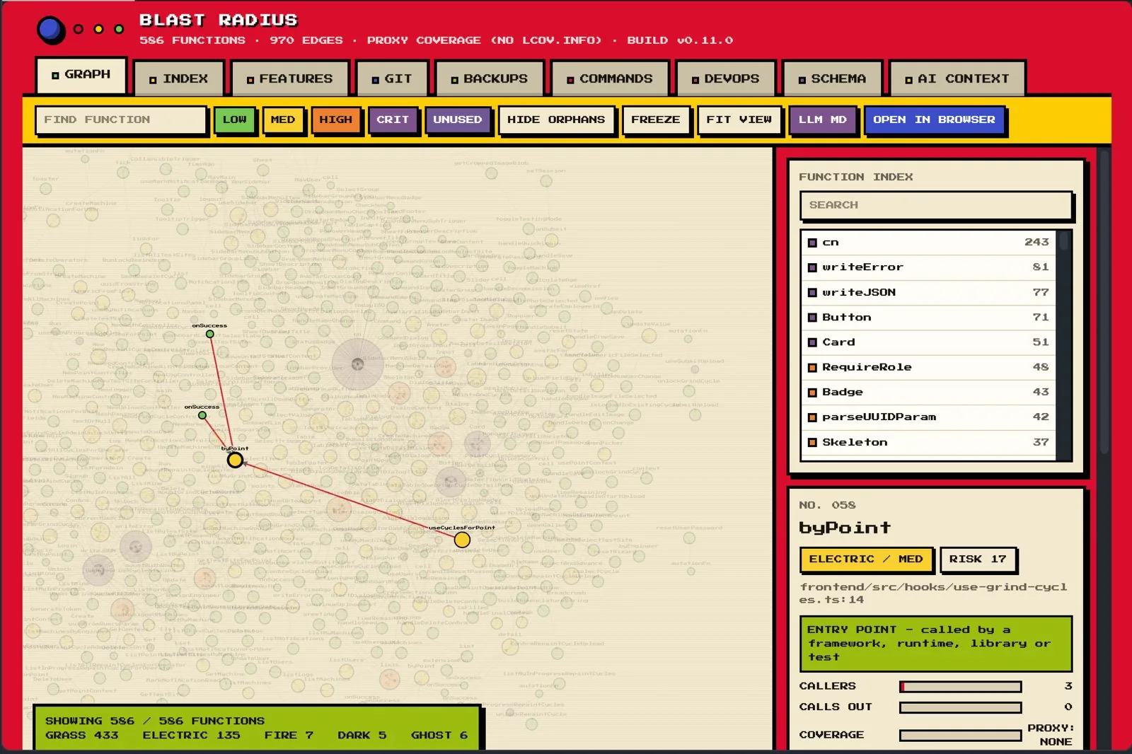Toggle HIDE ORPHANS

tap(556, 120)
